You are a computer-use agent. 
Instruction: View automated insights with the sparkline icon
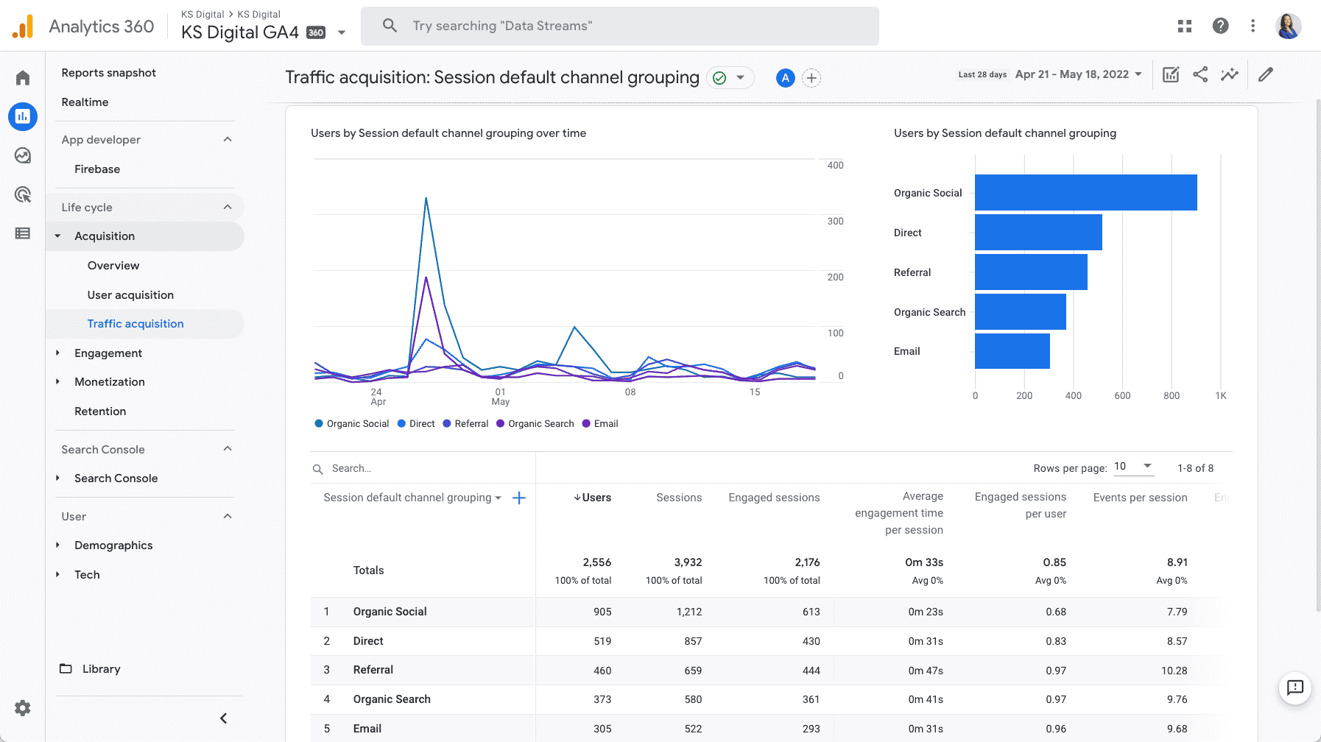coord(1230,74)
